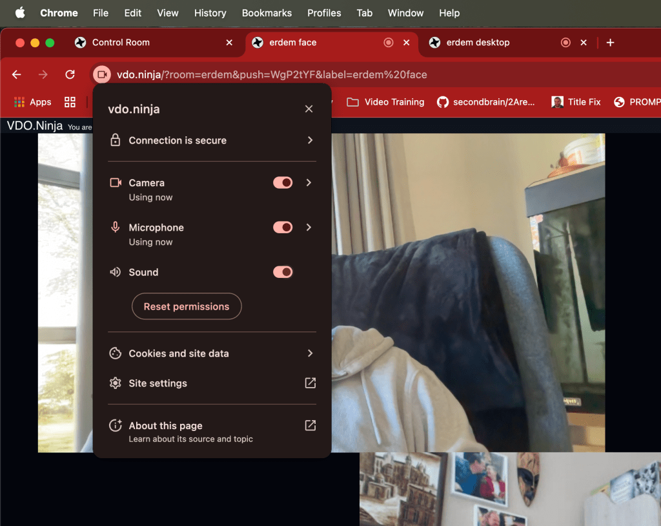Click the gear icon next to Site settings
The height and width of the screenshot is (526, 661).
tap(115, 383)
